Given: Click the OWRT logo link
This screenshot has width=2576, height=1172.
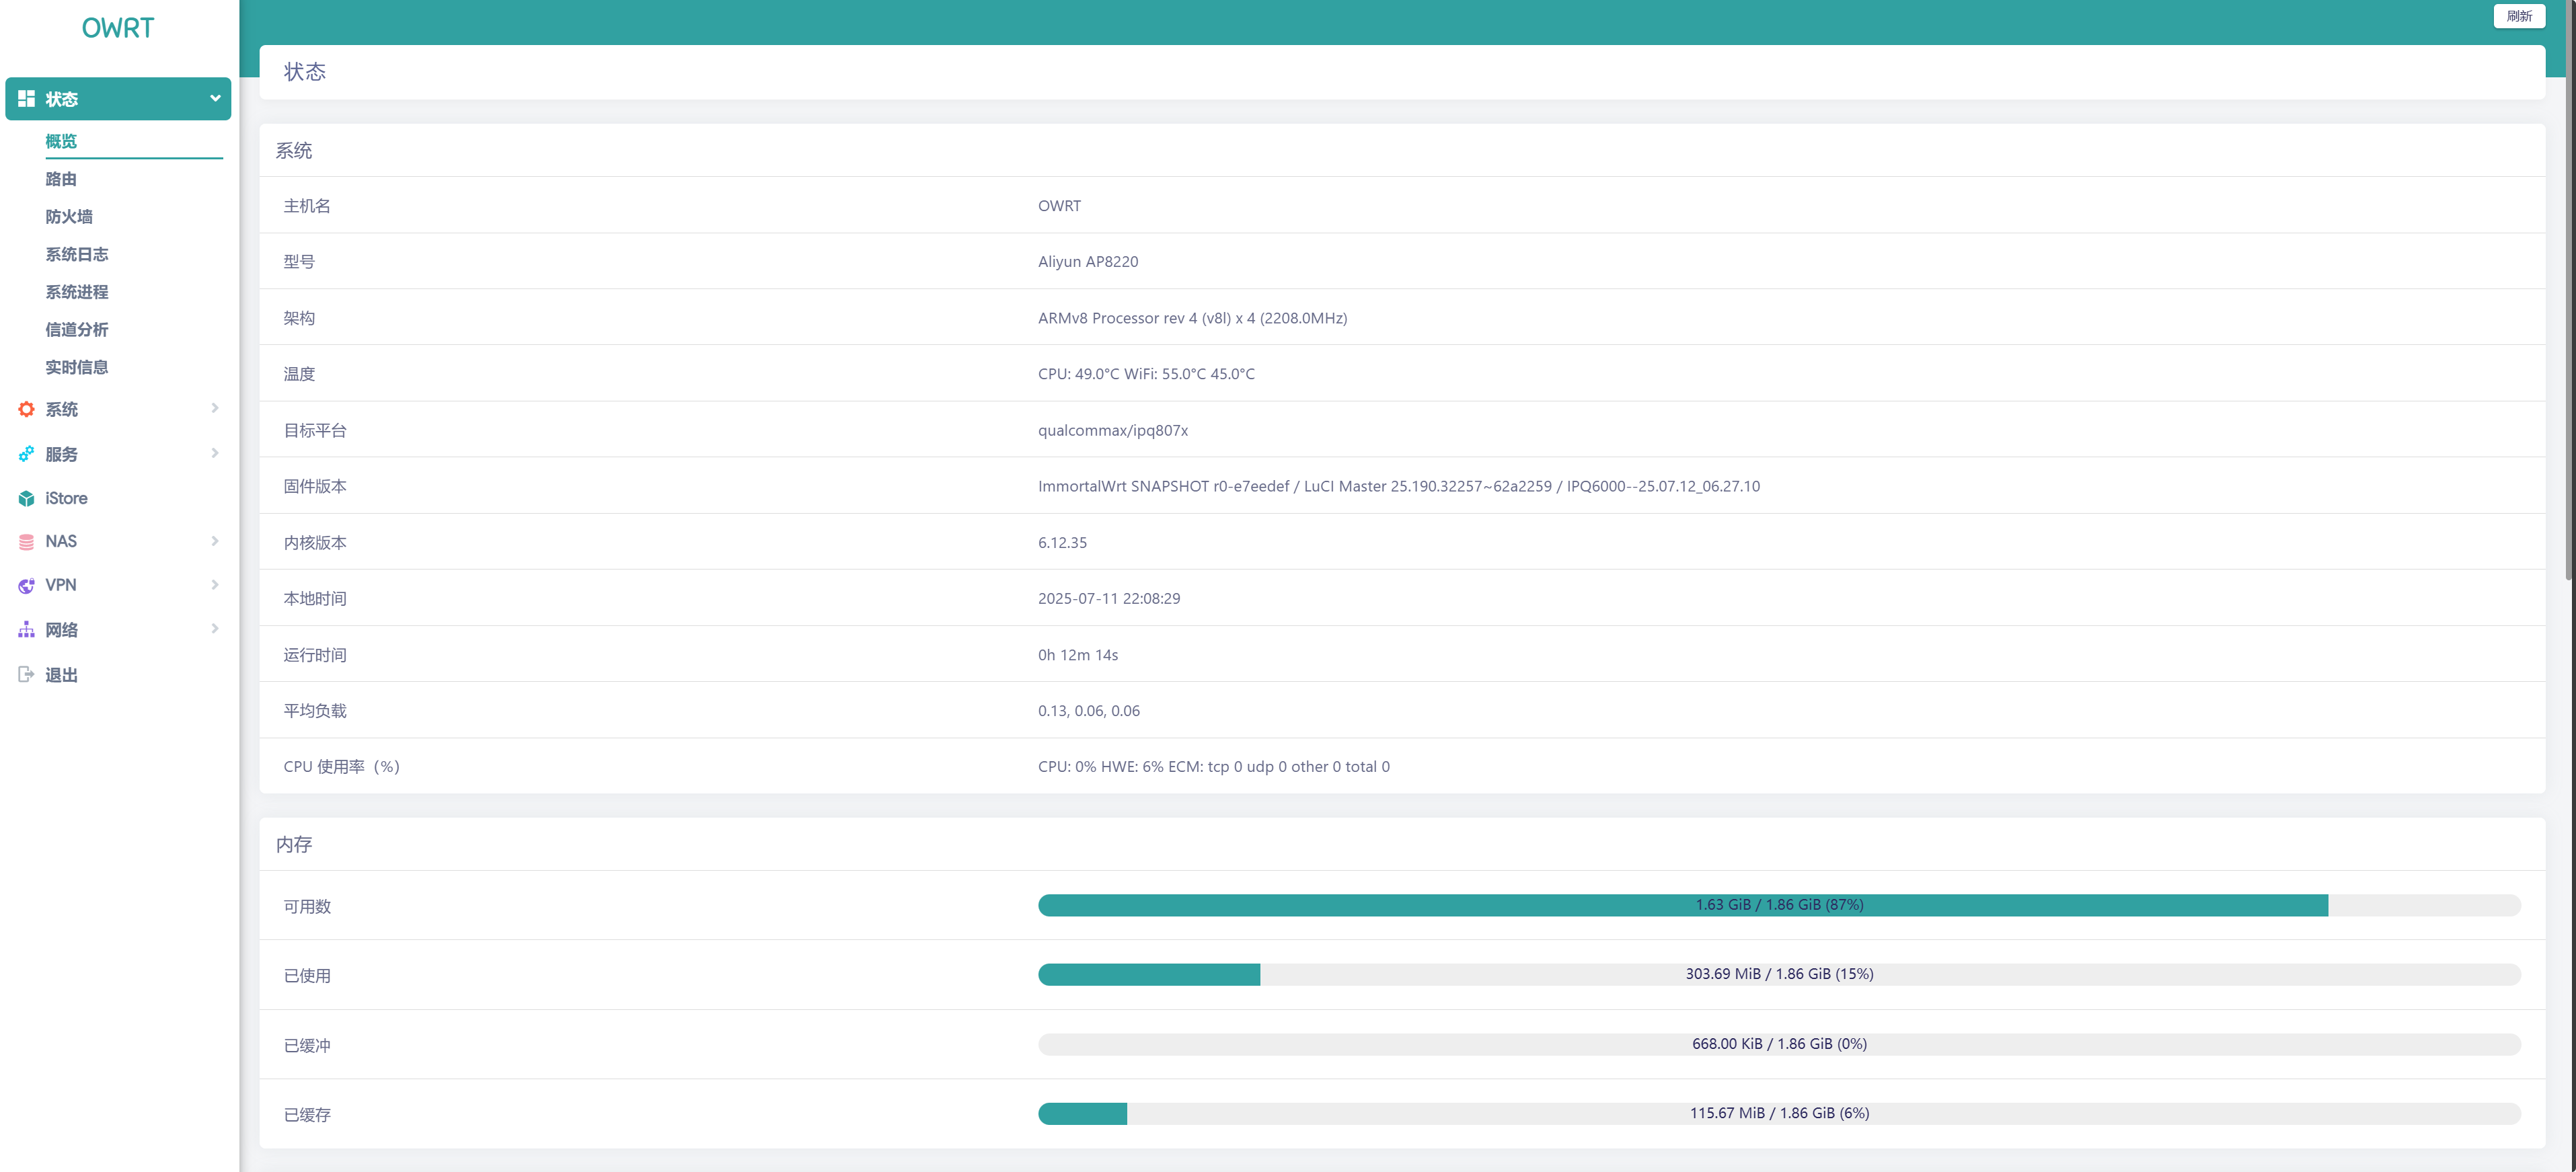Looking at the screenshot, I should tap(118, 28).
